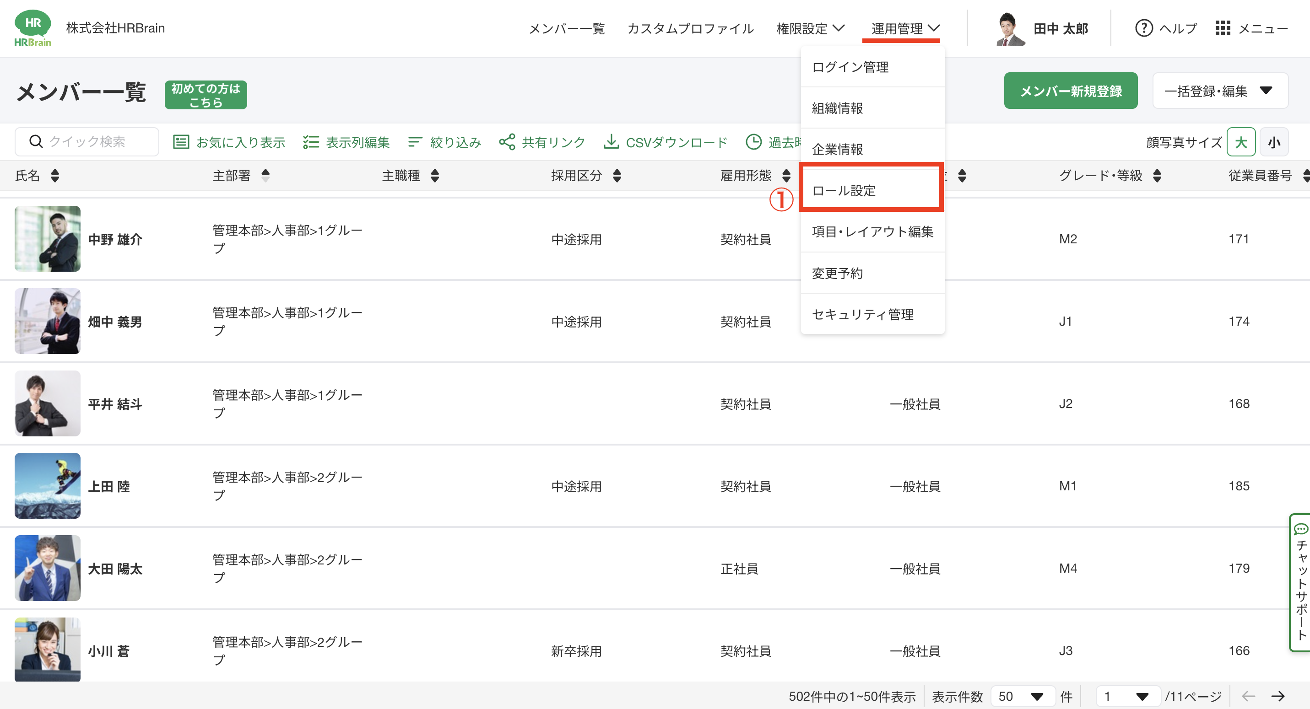Set face photo size to large (大)
1310x709 pixels.
point(1241,142)
